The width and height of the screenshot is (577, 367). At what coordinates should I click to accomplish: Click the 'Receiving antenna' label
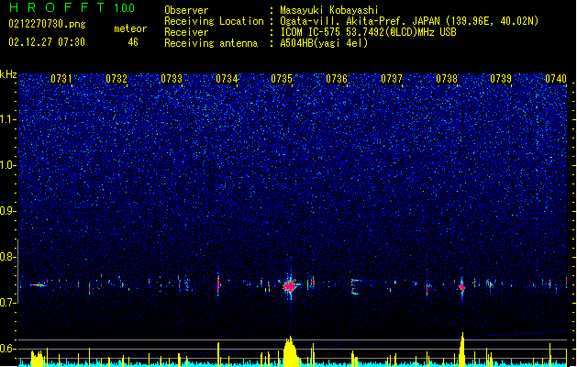[211, 43]
